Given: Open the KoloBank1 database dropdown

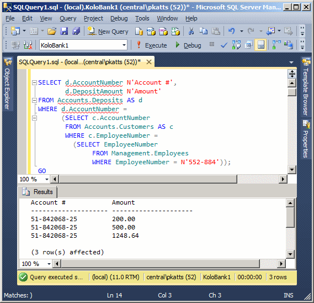Looking at the screenshot, I should [124, 45].
